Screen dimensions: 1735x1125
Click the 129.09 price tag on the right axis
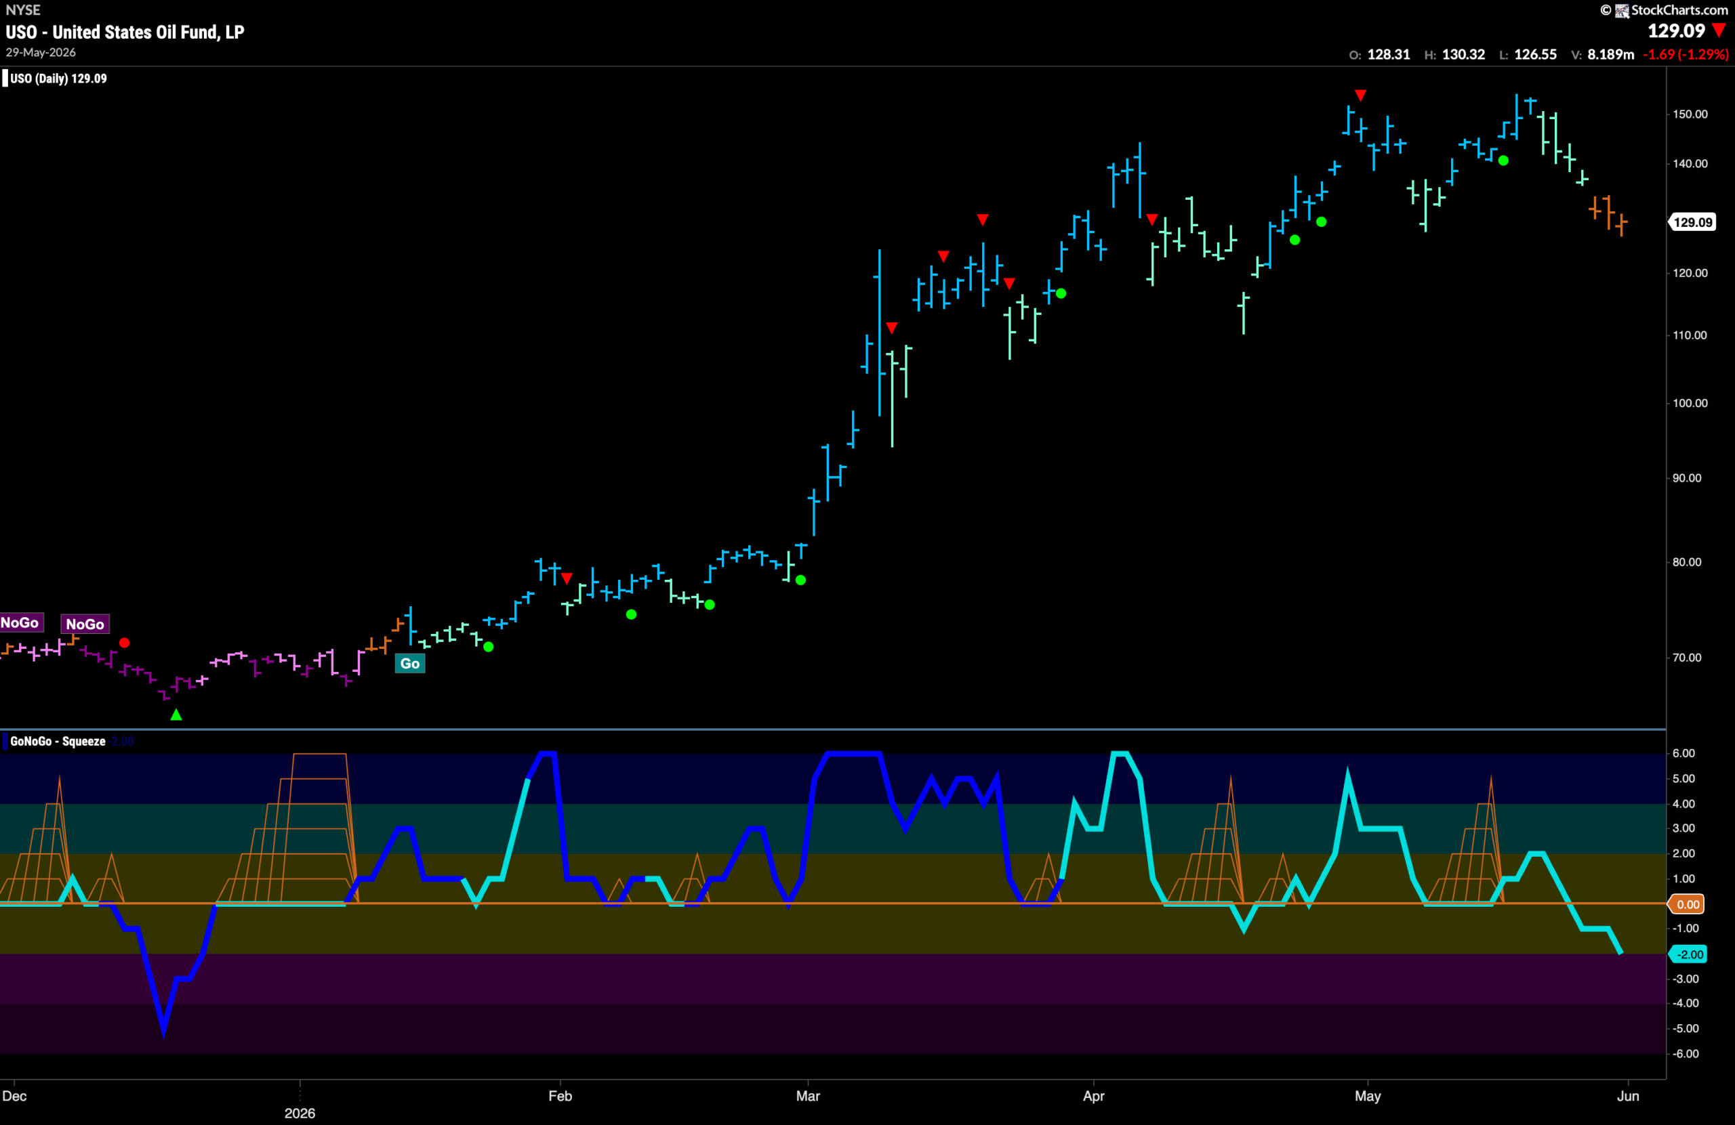(1693, 222)
